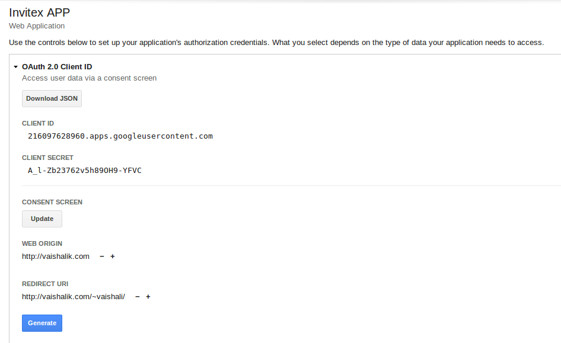Image resolution: width=561 pixels, height=343 pixels.
Task: Click the CLIENT SECRET field label
Action: pos(47,157)
